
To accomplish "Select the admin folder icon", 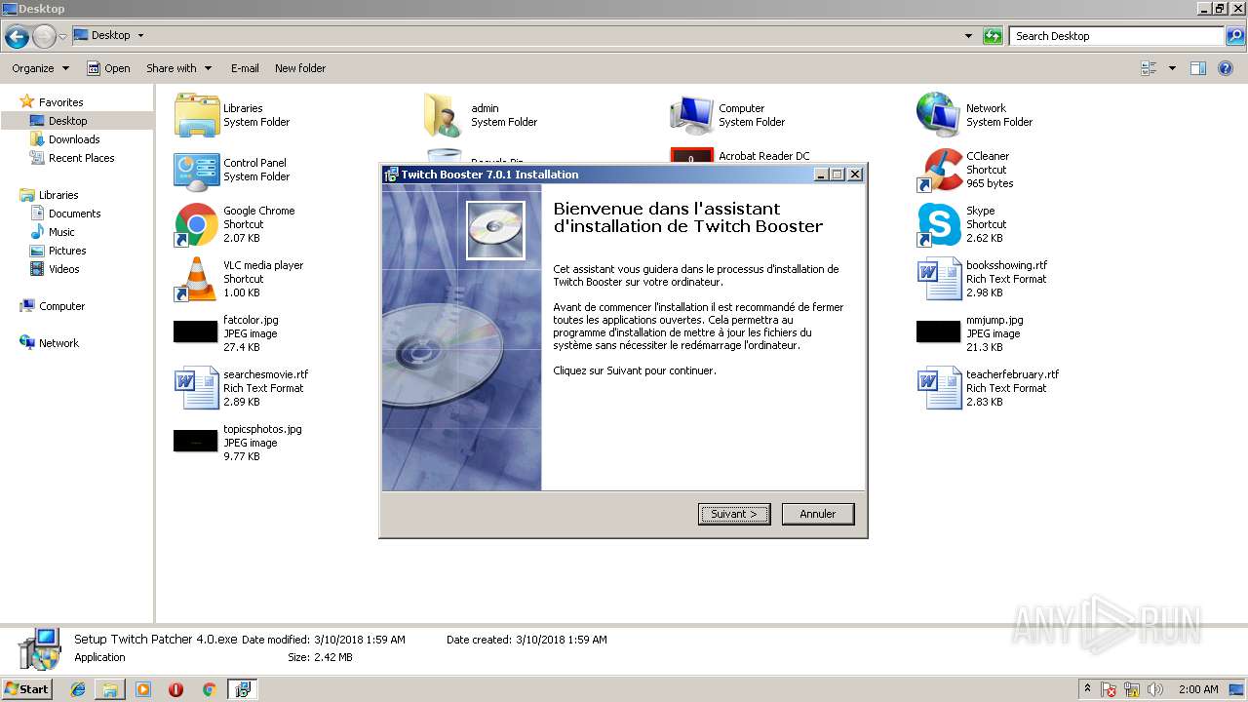I will coord(443,115).
